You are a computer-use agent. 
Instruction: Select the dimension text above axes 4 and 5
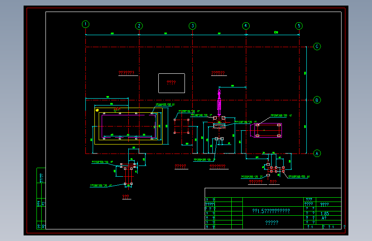(276, 32)
